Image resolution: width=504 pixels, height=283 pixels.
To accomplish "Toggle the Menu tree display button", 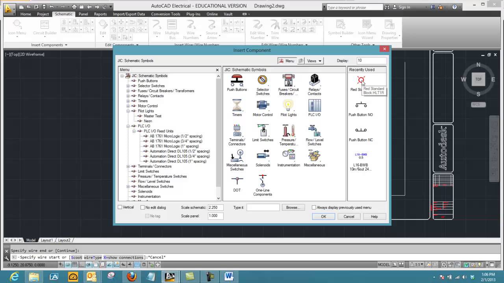I will [x=287, y=61].
